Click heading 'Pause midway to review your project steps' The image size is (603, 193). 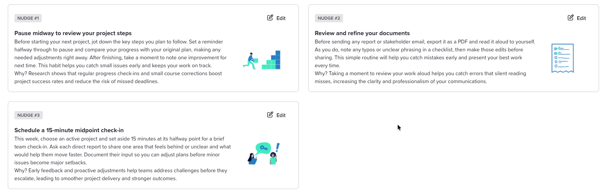coord(73,33)
